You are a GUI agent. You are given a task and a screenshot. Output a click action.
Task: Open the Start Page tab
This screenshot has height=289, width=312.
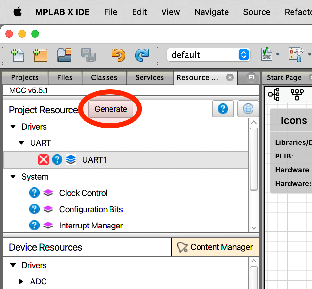click(284, 77)
